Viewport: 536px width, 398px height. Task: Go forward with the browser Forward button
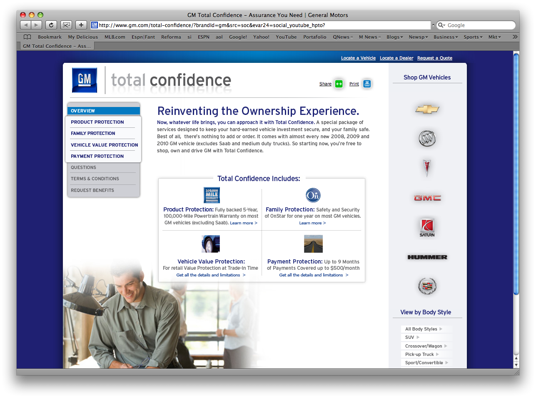(37, 25)
